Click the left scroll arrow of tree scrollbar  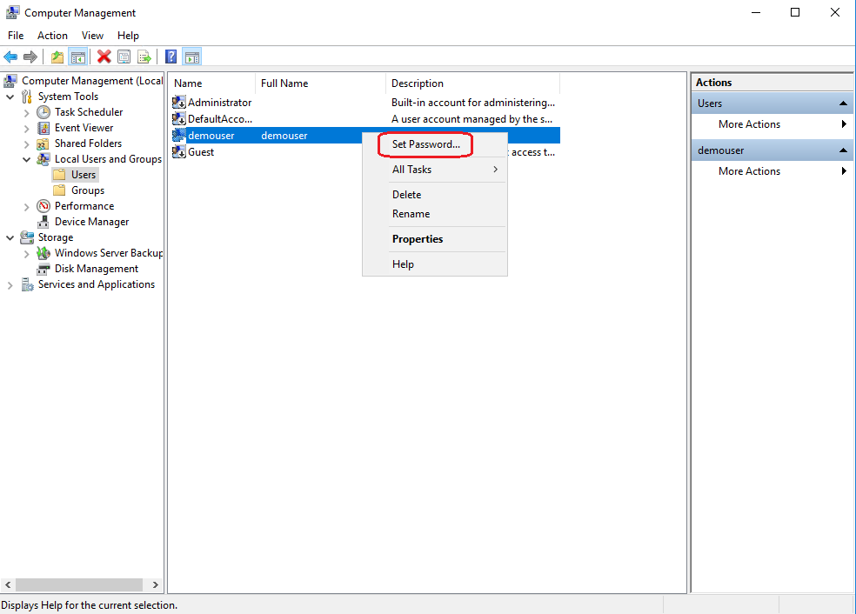click(x=8, y=584)
